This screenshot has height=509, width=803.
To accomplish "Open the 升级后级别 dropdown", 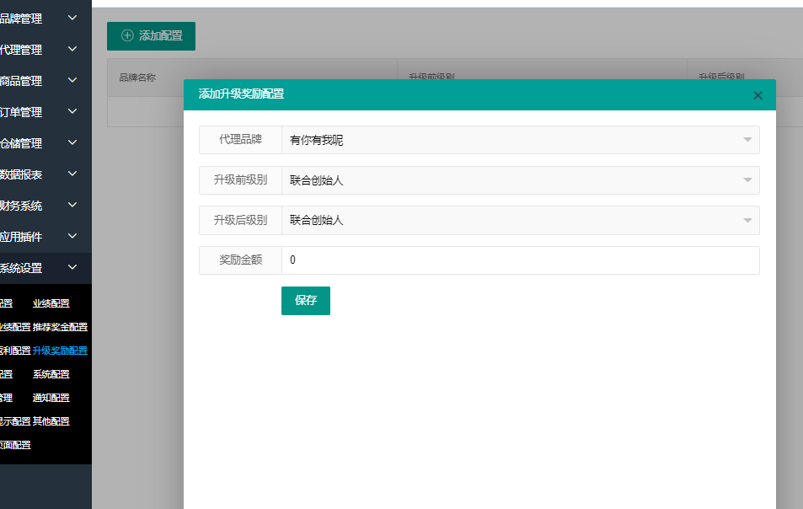I will [520, 220].
